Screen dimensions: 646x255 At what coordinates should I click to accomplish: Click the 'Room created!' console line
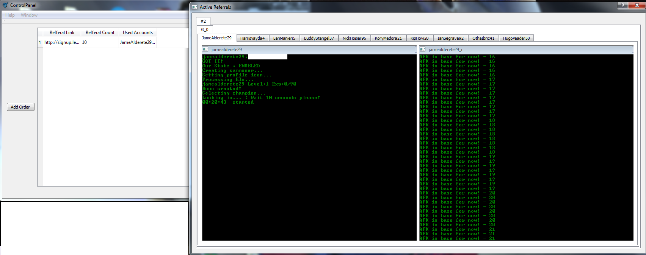click(x=222, y=89)
